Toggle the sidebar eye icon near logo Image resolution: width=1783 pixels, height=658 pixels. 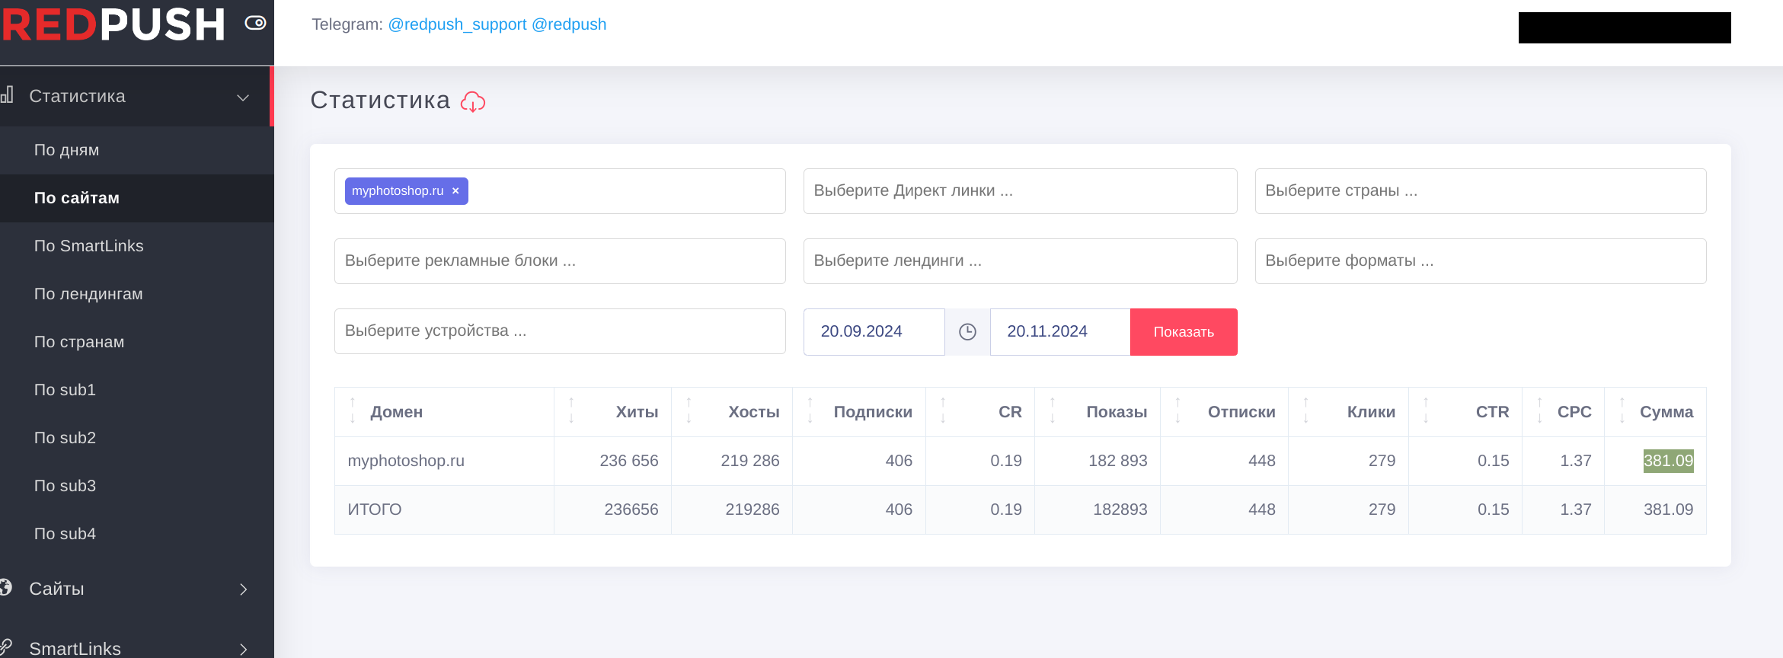pos(255,23)
